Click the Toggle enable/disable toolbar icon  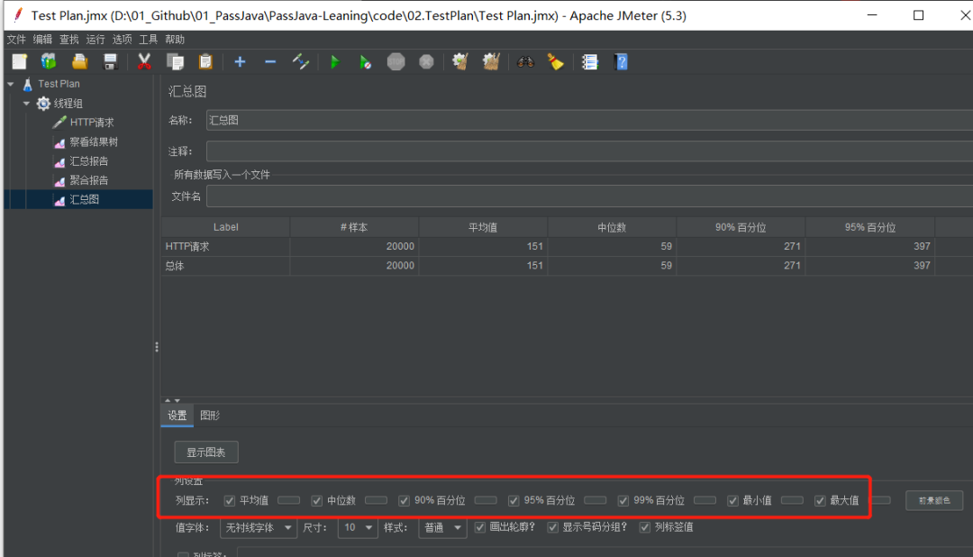click(x=300, y=62)
